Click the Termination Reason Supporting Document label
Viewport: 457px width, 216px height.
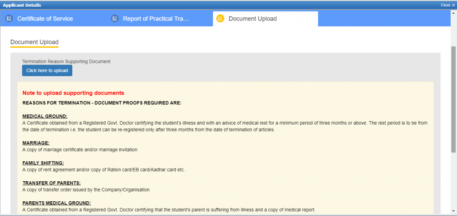[x=66, y=61]
